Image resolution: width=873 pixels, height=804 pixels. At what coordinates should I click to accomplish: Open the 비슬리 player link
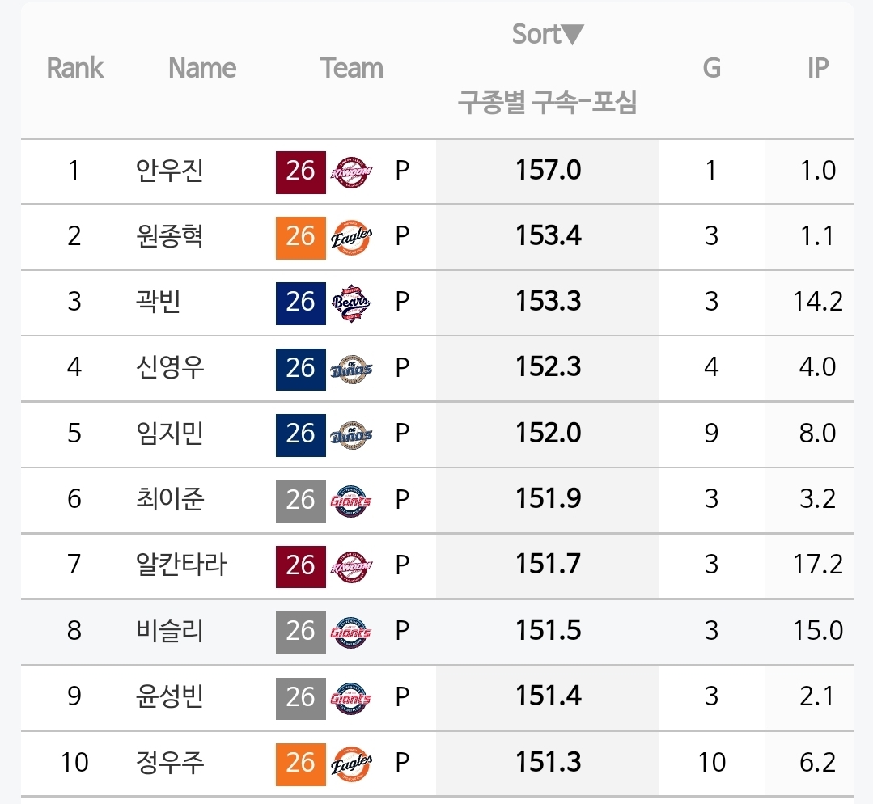pyautogui.click(x=170, y=631)
